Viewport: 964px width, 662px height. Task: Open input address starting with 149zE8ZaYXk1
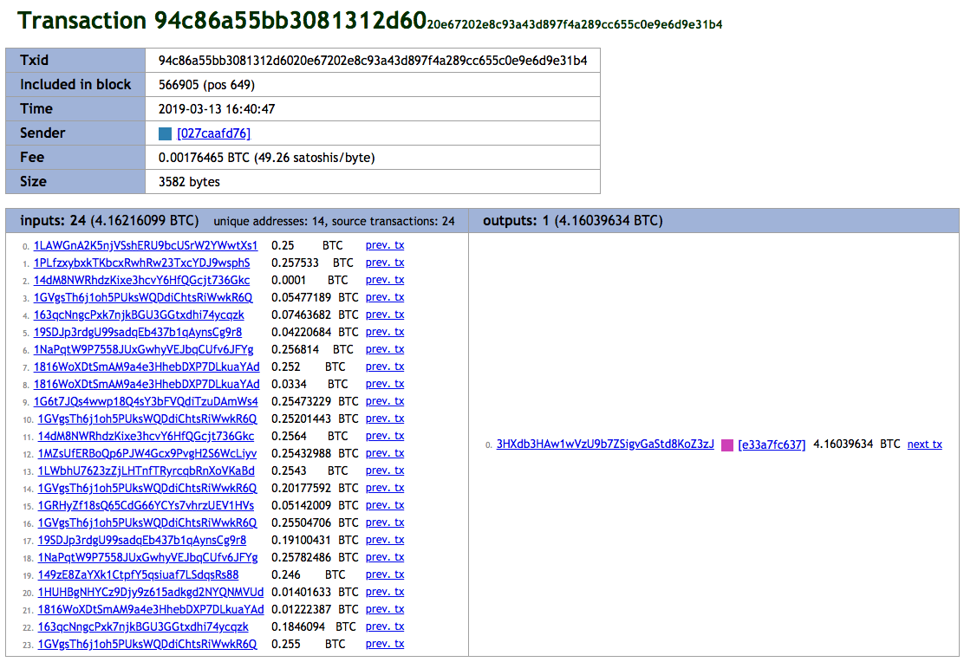136,574
